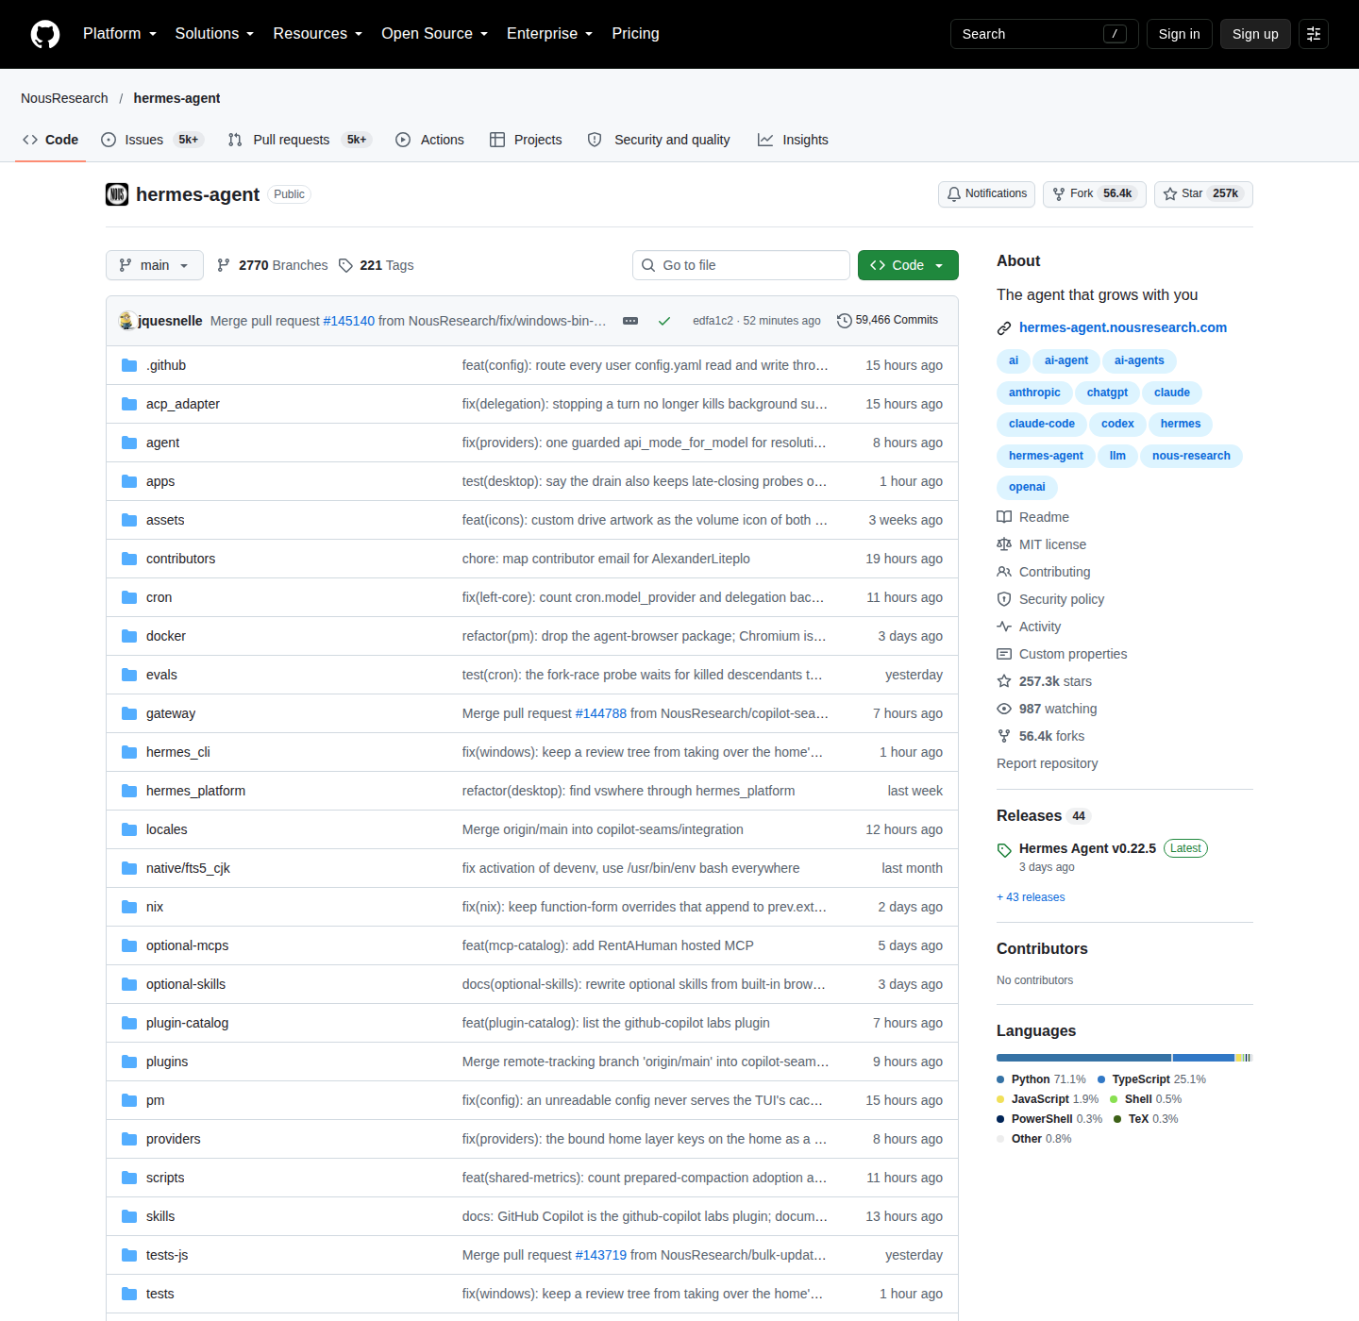Click jquesnelle's avatar in the commit bar
Image resolution: width=1359 pixels, height=1321 pixels.
coord(126,321)
